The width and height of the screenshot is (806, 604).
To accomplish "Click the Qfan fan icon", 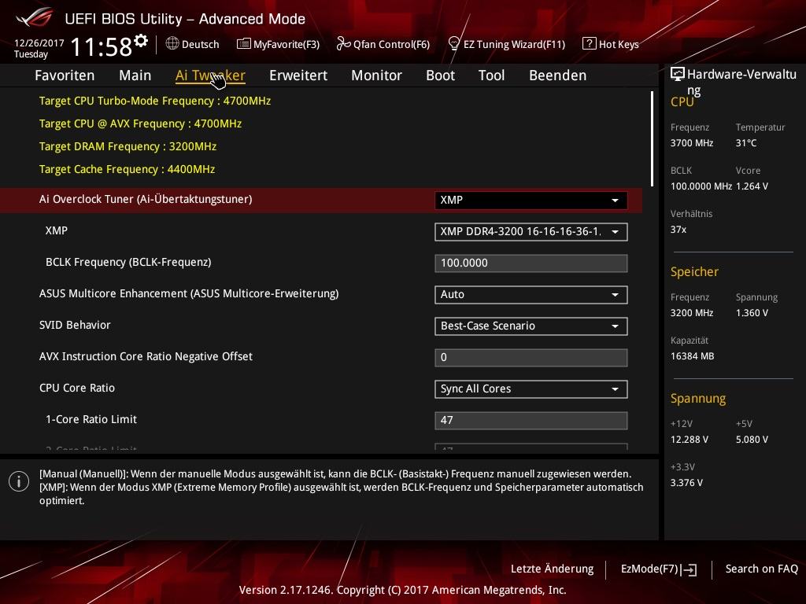I will (x=343, y=44).
